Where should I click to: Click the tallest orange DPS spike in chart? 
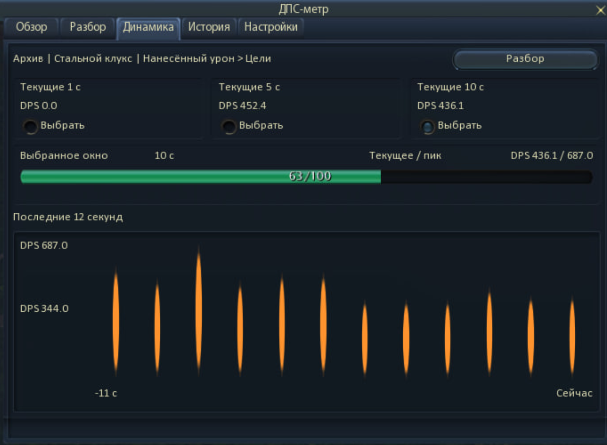pos(199,310)
